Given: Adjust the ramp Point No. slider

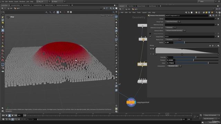Looking at the screenshot, I should pyautogui.click(x=196, y=57).
